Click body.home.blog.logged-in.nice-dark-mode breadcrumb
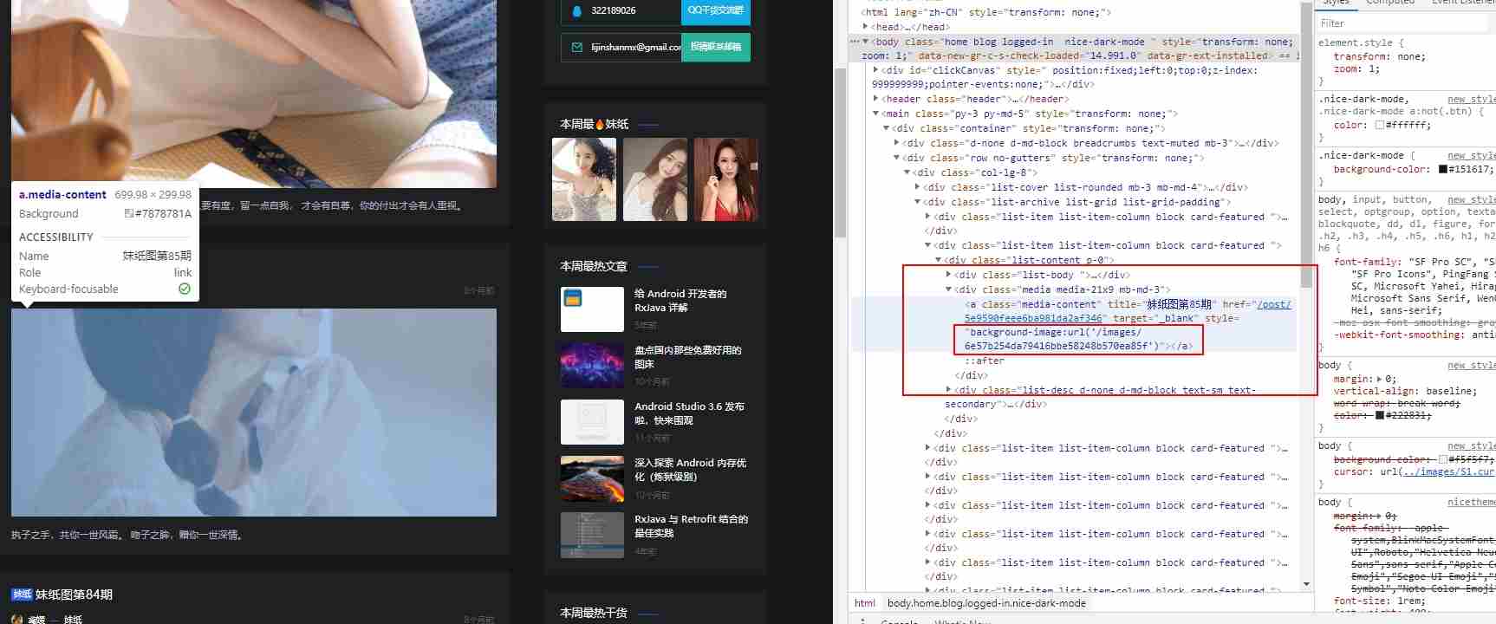1496x624 pixels. point(986,603)
